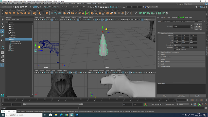Click the Focus button in Attribute Editor
This screenshot has height=117, width=208.
(198, 24)
